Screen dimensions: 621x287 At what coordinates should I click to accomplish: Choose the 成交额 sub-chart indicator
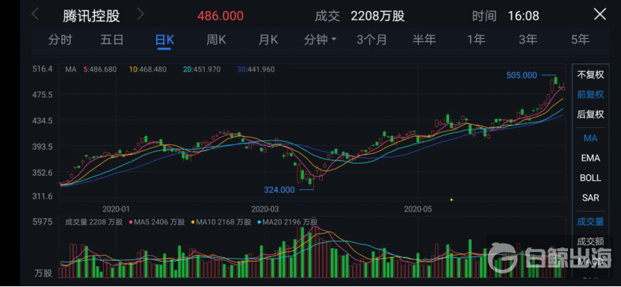pos(590,241)
